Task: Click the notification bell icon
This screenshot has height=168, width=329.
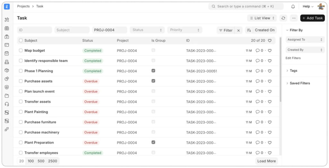Action: tap(293, 6)
